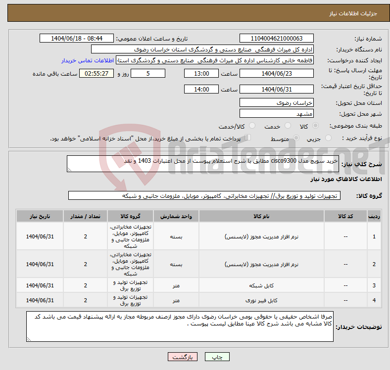The image size is (390, 370).
Task: Select the کالا radio button
Action: (315, 126)
